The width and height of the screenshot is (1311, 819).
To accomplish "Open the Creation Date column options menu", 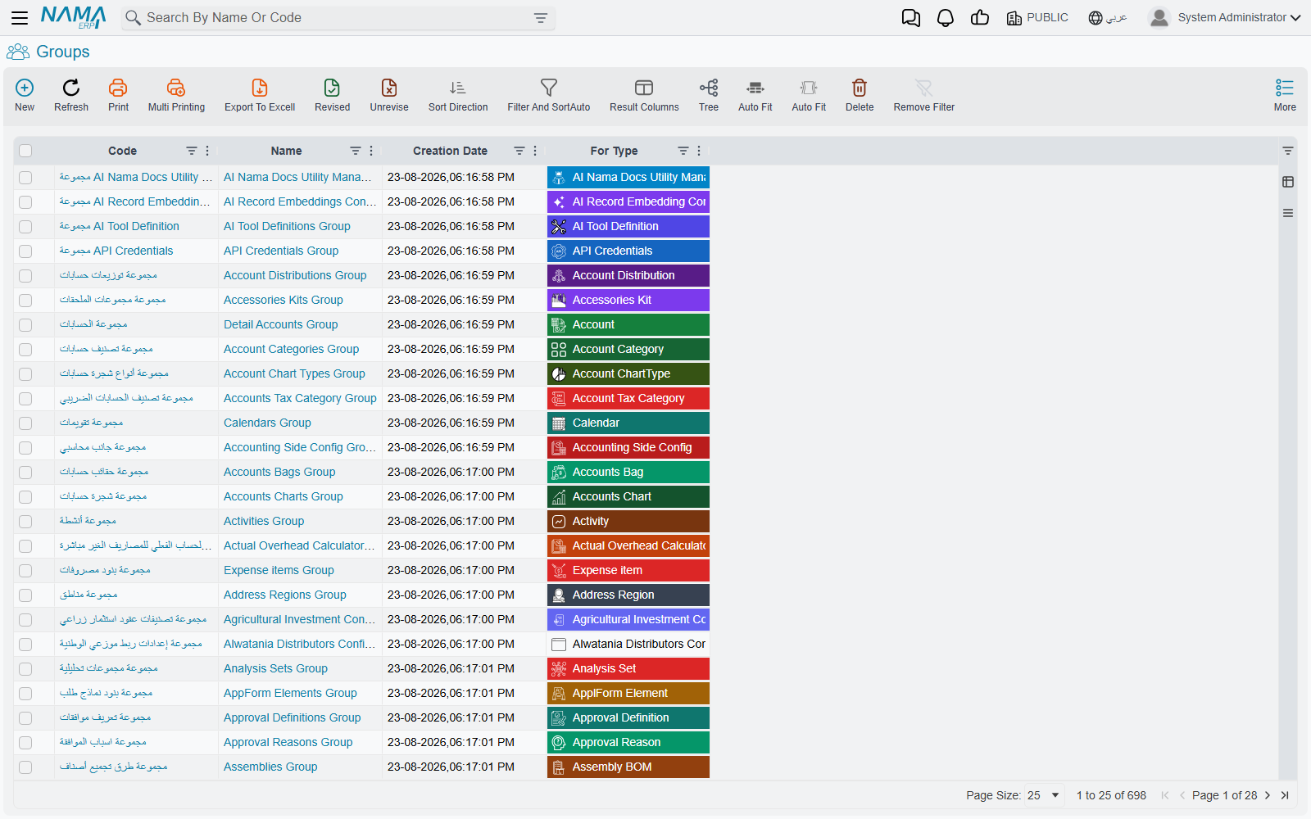I will (x=535, y=151).
